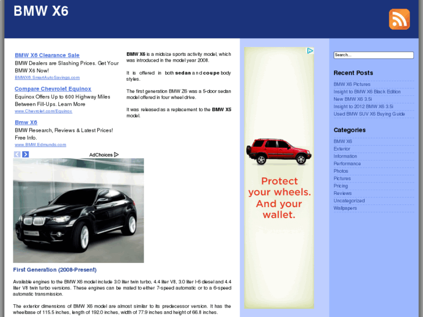Open the Bmw X6 ad headline link
423x317 pixels.
pyautogui.click(x=26, y=122)
